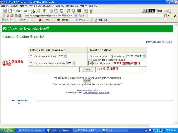178x133 pixels.
Task: Click the heart favorites icon
Action: click(x=8, y=16)
